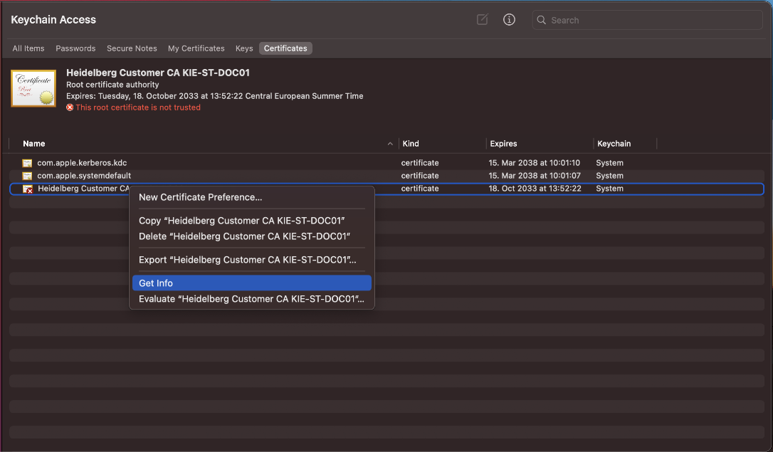This screenshot has height=452, width=773.
Task: Click the red not-trusted warning icon
Action: pos(70,107)
